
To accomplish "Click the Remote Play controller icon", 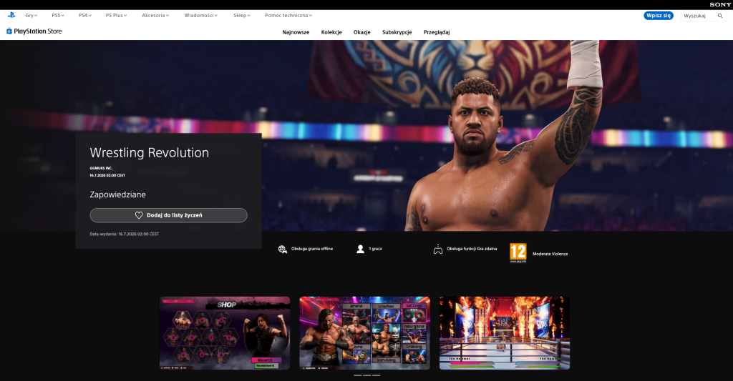I will click(437, 249).
